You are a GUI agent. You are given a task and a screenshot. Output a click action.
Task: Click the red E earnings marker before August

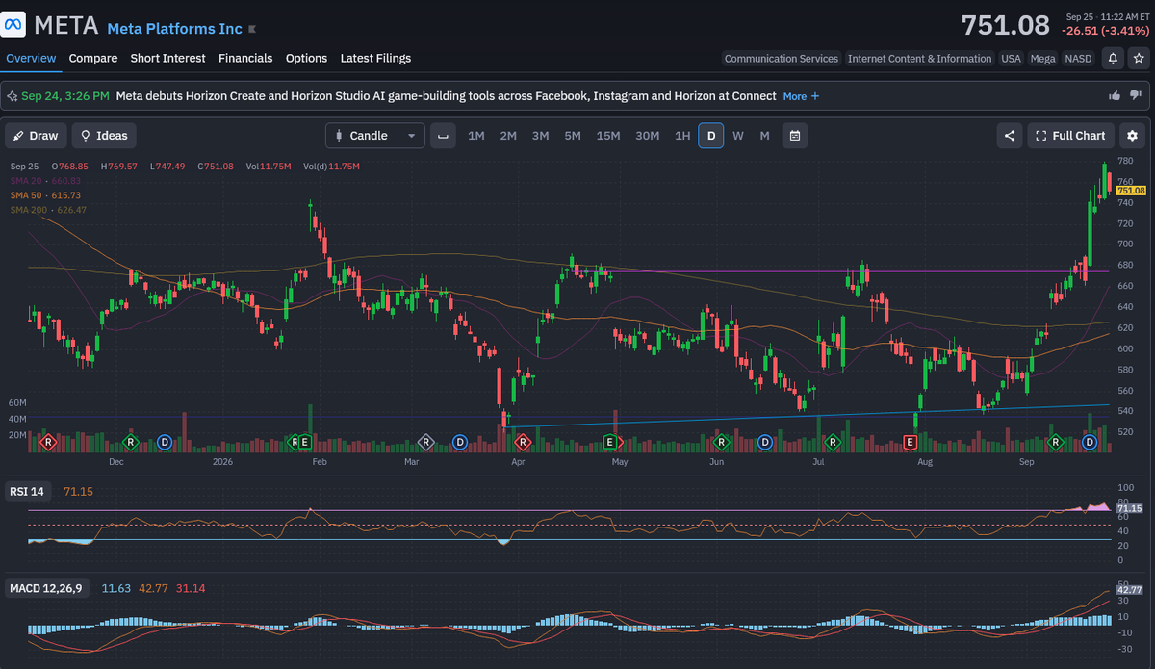[910, 442]
